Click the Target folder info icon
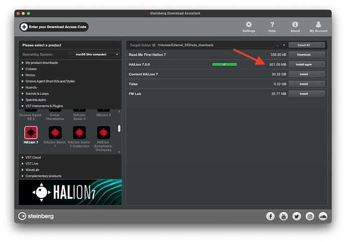The width and height of the screenshot is (346, 242). point(154,45)
